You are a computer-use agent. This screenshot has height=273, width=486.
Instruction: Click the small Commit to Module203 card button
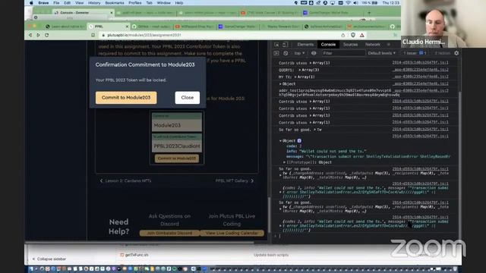(177, 158)
